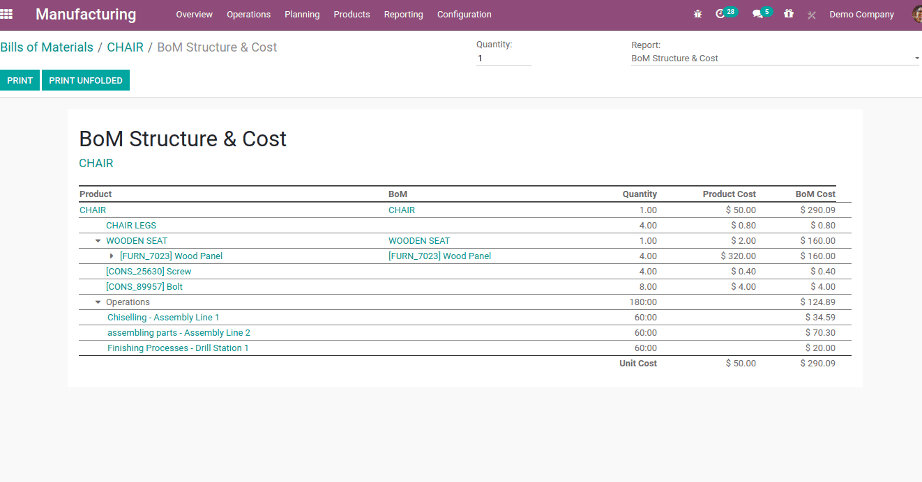Open [FURN_7023] Wood Panel BoM link
This screenshot has width=922, height=482.
click(439, 256)
